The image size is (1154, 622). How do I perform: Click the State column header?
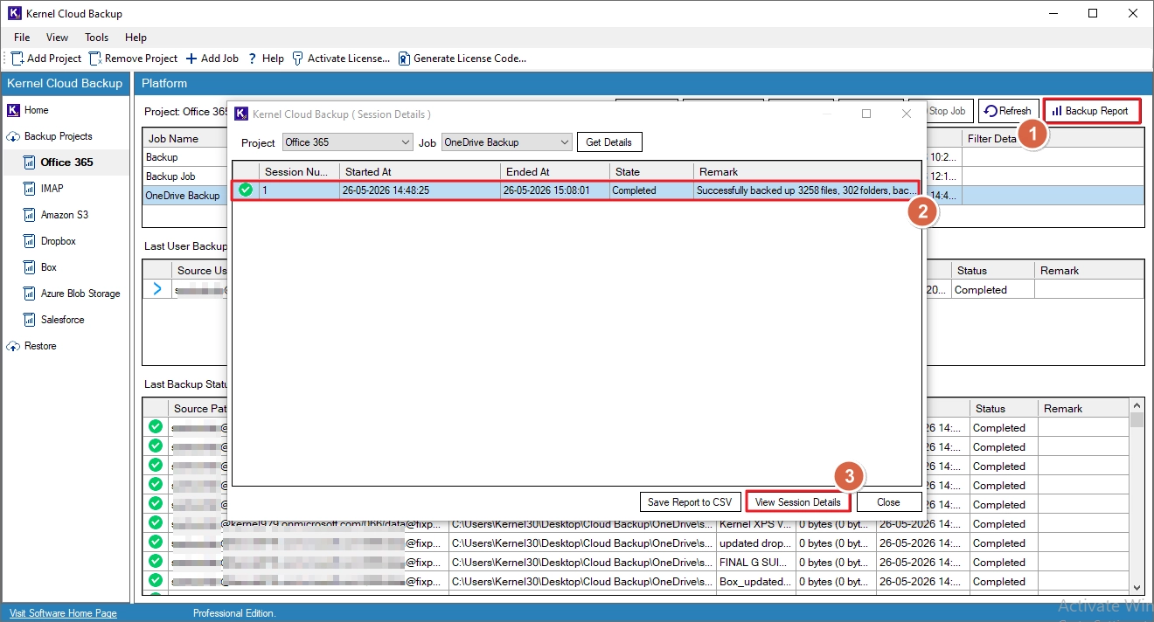pos(651,172)
